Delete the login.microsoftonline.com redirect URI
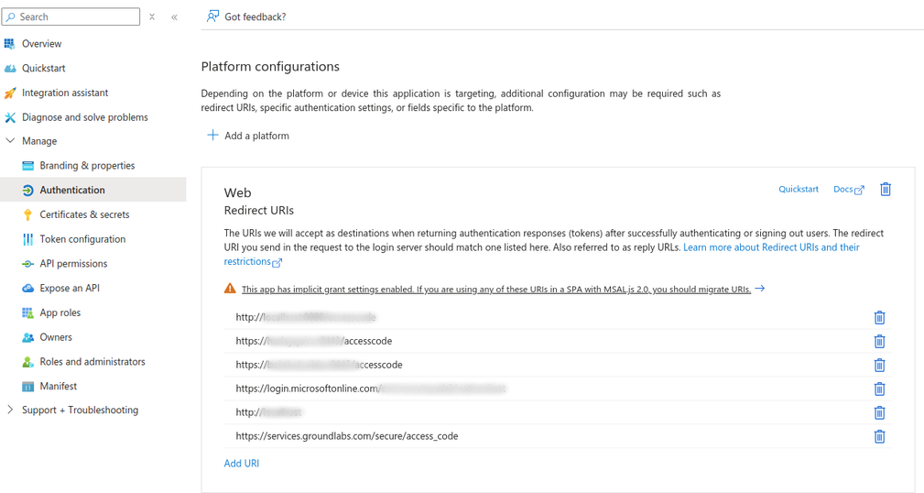Viewport: 924px width, 493px height. [879, 389]
